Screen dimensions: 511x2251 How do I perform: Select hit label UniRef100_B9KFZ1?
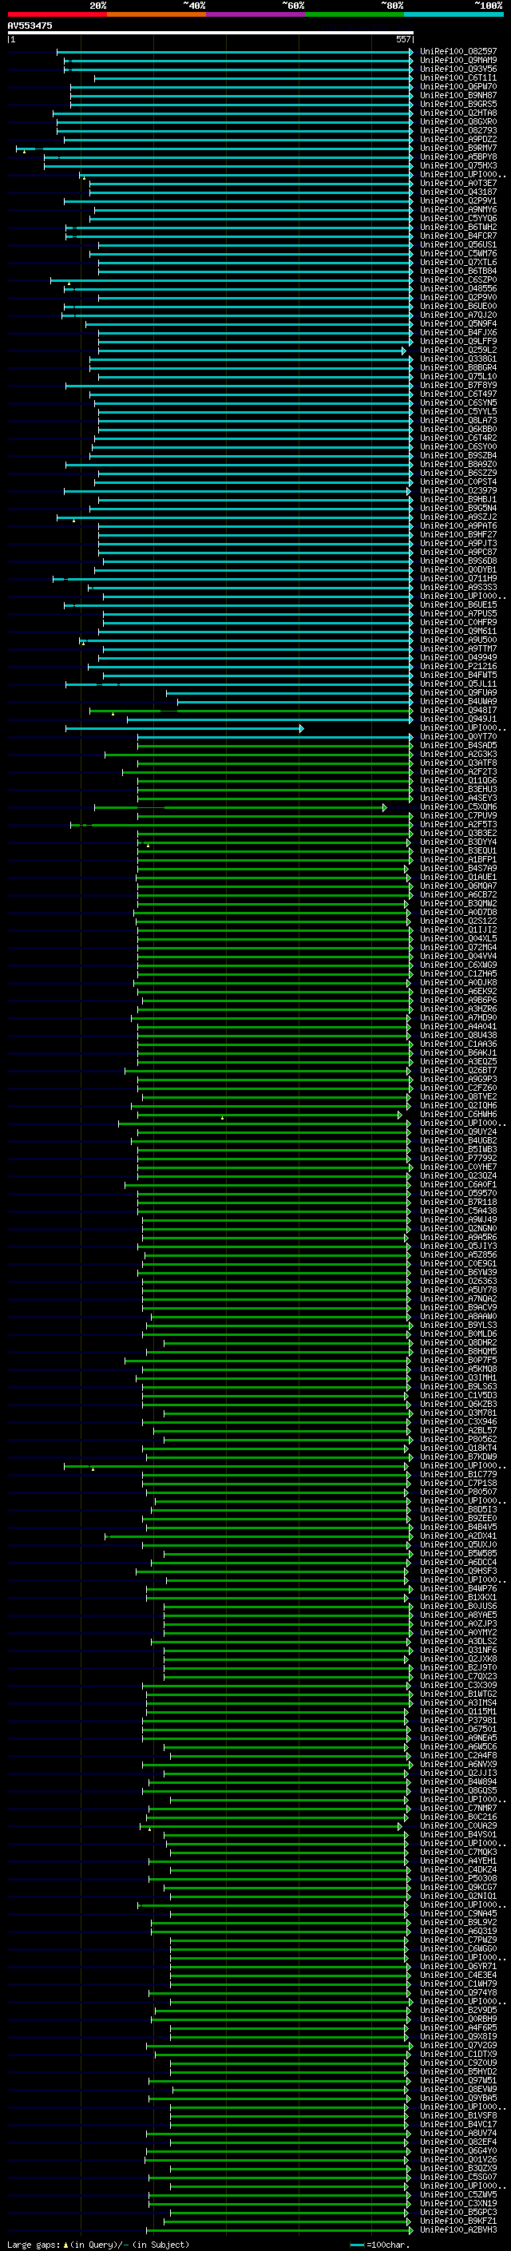tap(458, 2221)
